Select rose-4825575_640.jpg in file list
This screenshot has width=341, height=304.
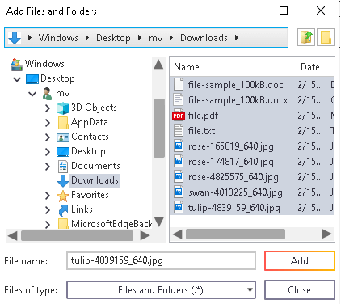click(x=252, y=177)
